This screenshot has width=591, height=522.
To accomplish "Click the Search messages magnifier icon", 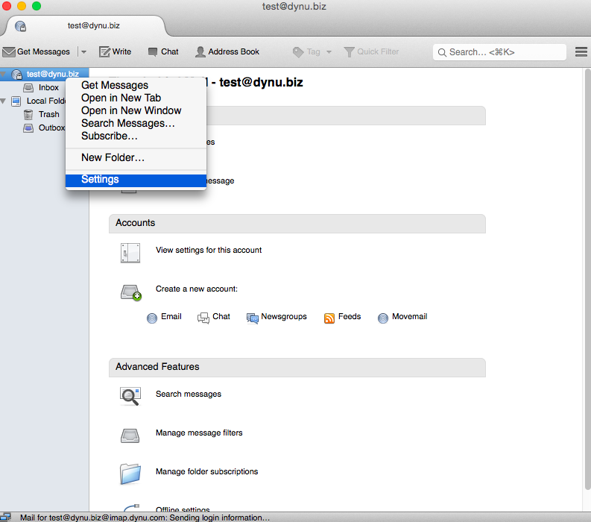I will click(x=130, y=395).
